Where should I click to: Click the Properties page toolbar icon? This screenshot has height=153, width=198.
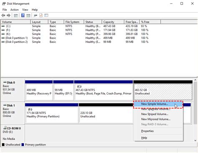pos(41,15)
